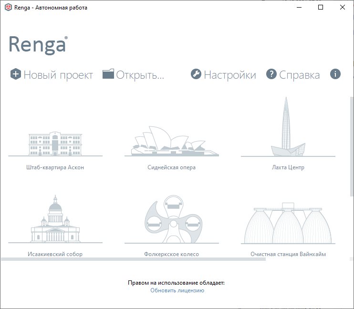Image resolution: width=354 pixels, height=309 pixels.
Task: Close the Renga window
Action: pos(343,8)
